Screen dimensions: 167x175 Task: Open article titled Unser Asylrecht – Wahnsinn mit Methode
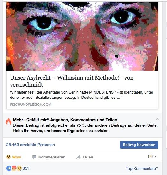click(72, 81)
